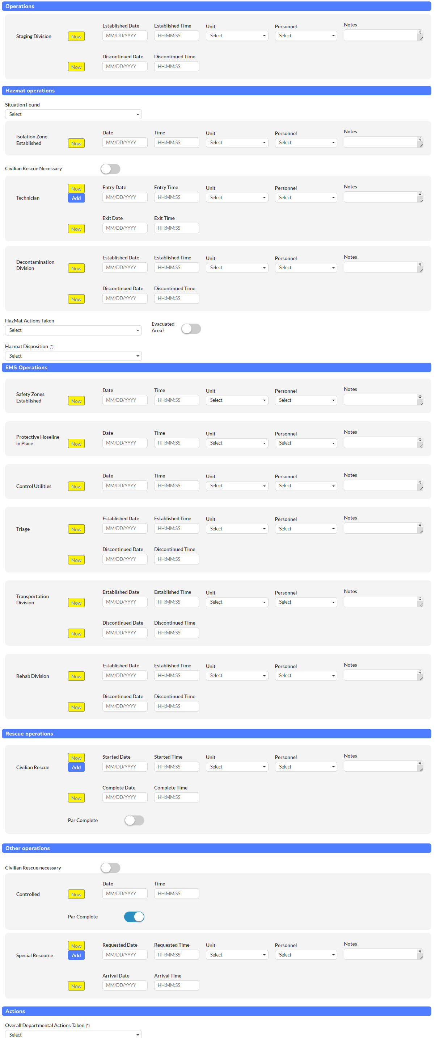Viewport: 435px width, 1038px height.
Task: Focus Technician Entry Time field
Action: click(x=177, y=197)
